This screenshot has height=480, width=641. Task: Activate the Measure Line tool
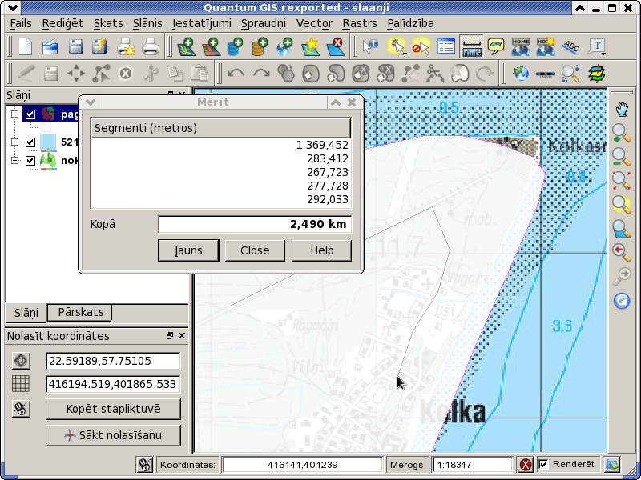tap(471, 46)
